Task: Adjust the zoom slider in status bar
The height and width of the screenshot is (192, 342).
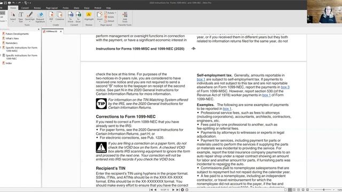Action: [324, 190]
